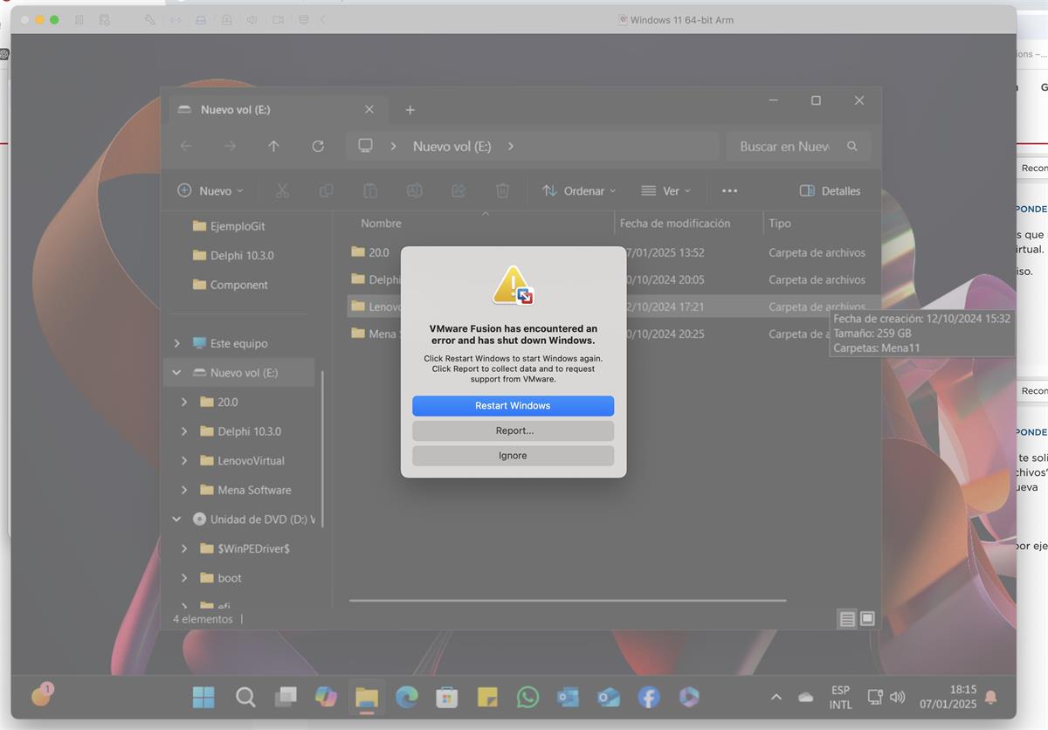Click the camera icon in VMware toolbar
This screenshot has height=730, width=1048.
click(278, 19)
